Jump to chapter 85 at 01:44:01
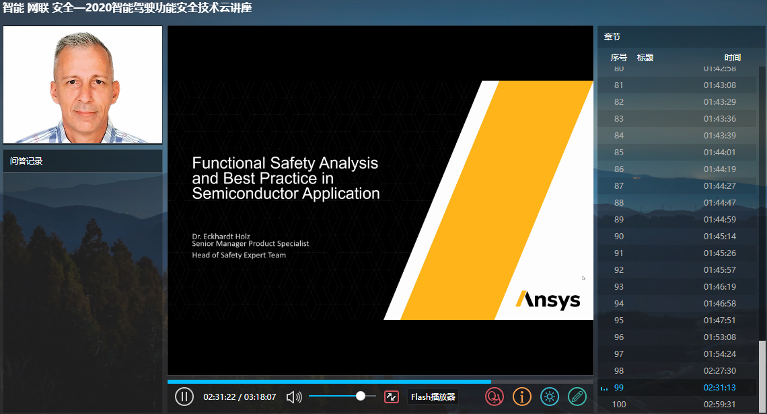 678,152
